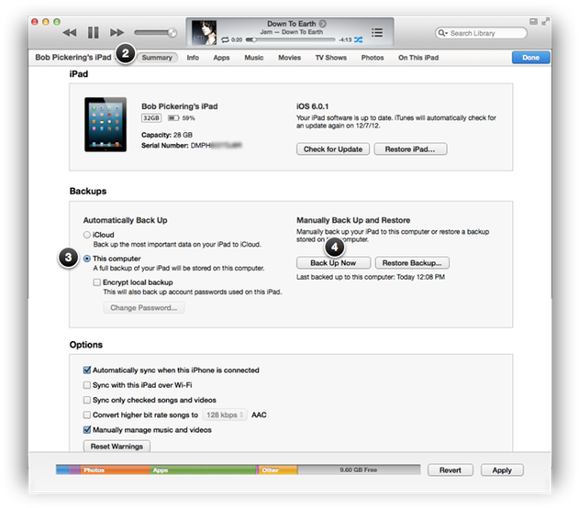Click the arrow beside Down To Earth title
Viewport: 579px width, 508px height.
(322, 24)
